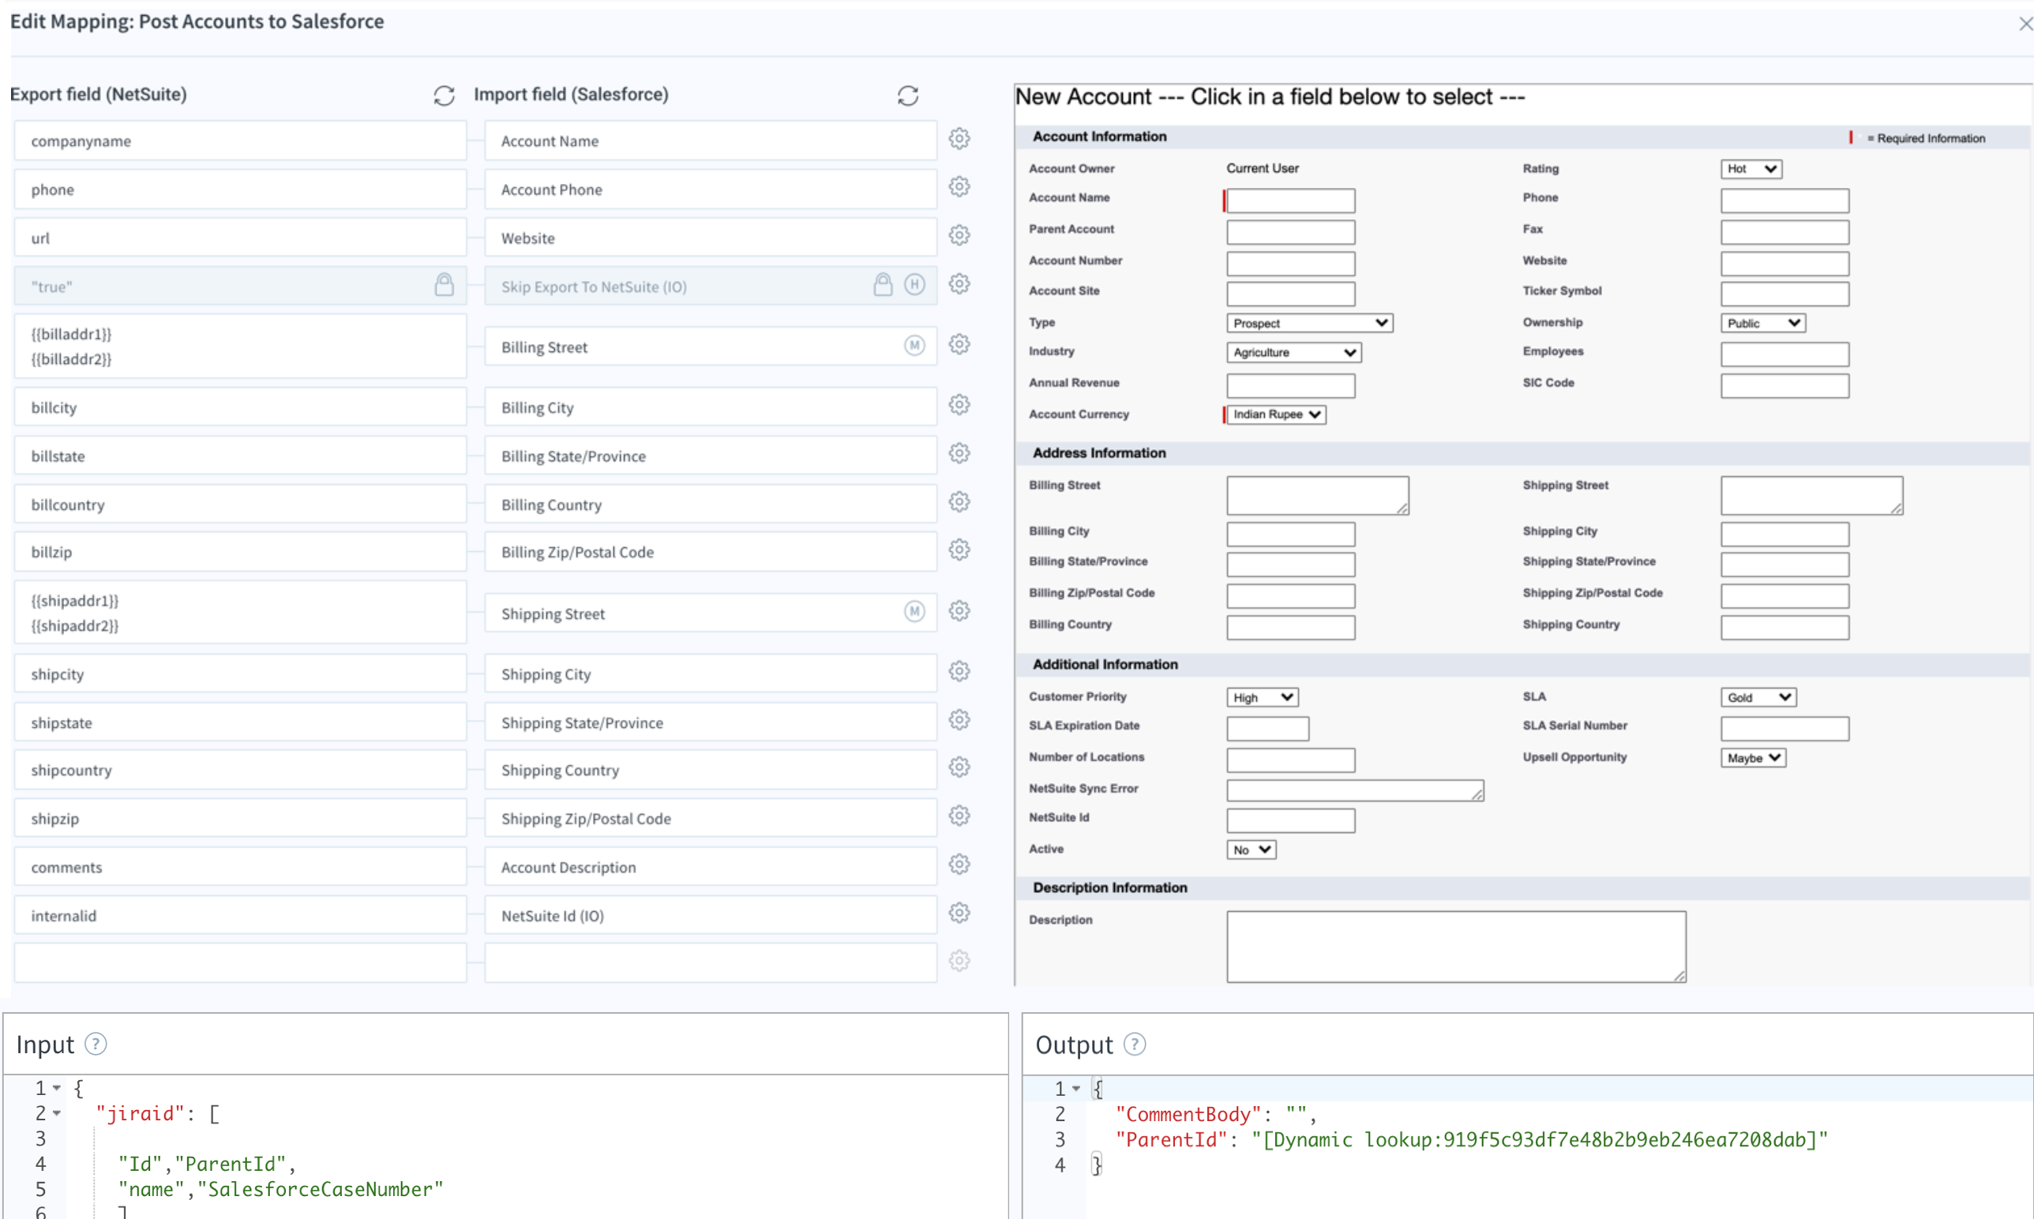Select the NetSuite Sync Error field in preview

pos(1355,790)
